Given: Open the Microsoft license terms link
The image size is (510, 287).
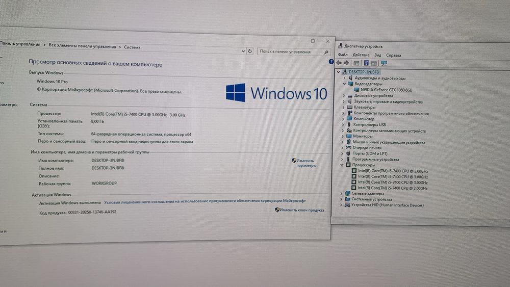Looking at the screenshot, I should [x=205, y=201].
